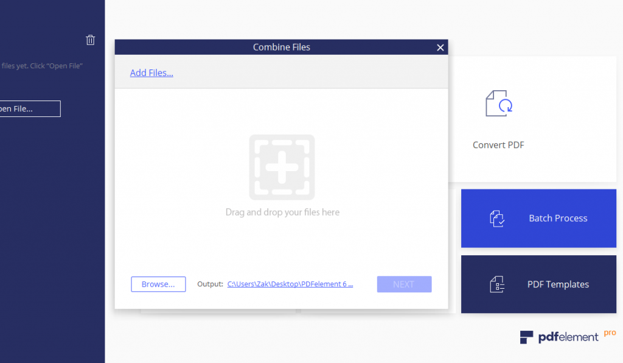Click the large plus drop-zone icon
This screenshot has width=623, height=363.
click(x=282, y=167)
